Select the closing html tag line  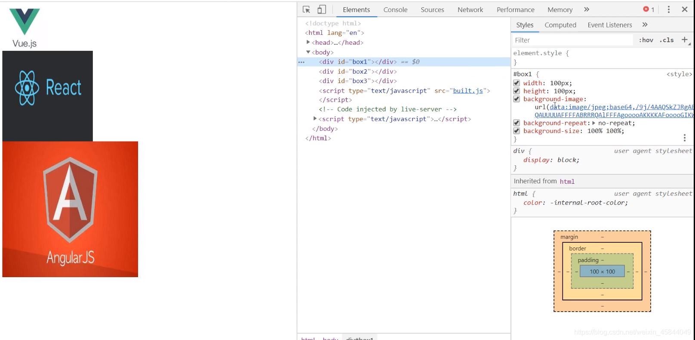pyautogui.click(x=318, y=138)
